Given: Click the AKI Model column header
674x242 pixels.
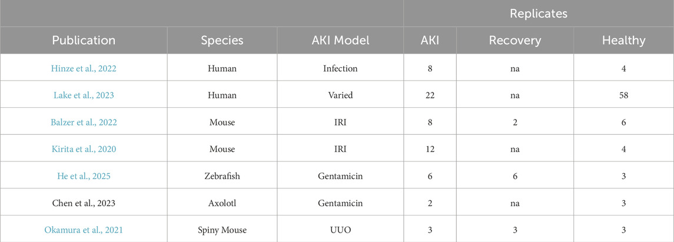Looking at the screenshot, I should tap(340, 41).
